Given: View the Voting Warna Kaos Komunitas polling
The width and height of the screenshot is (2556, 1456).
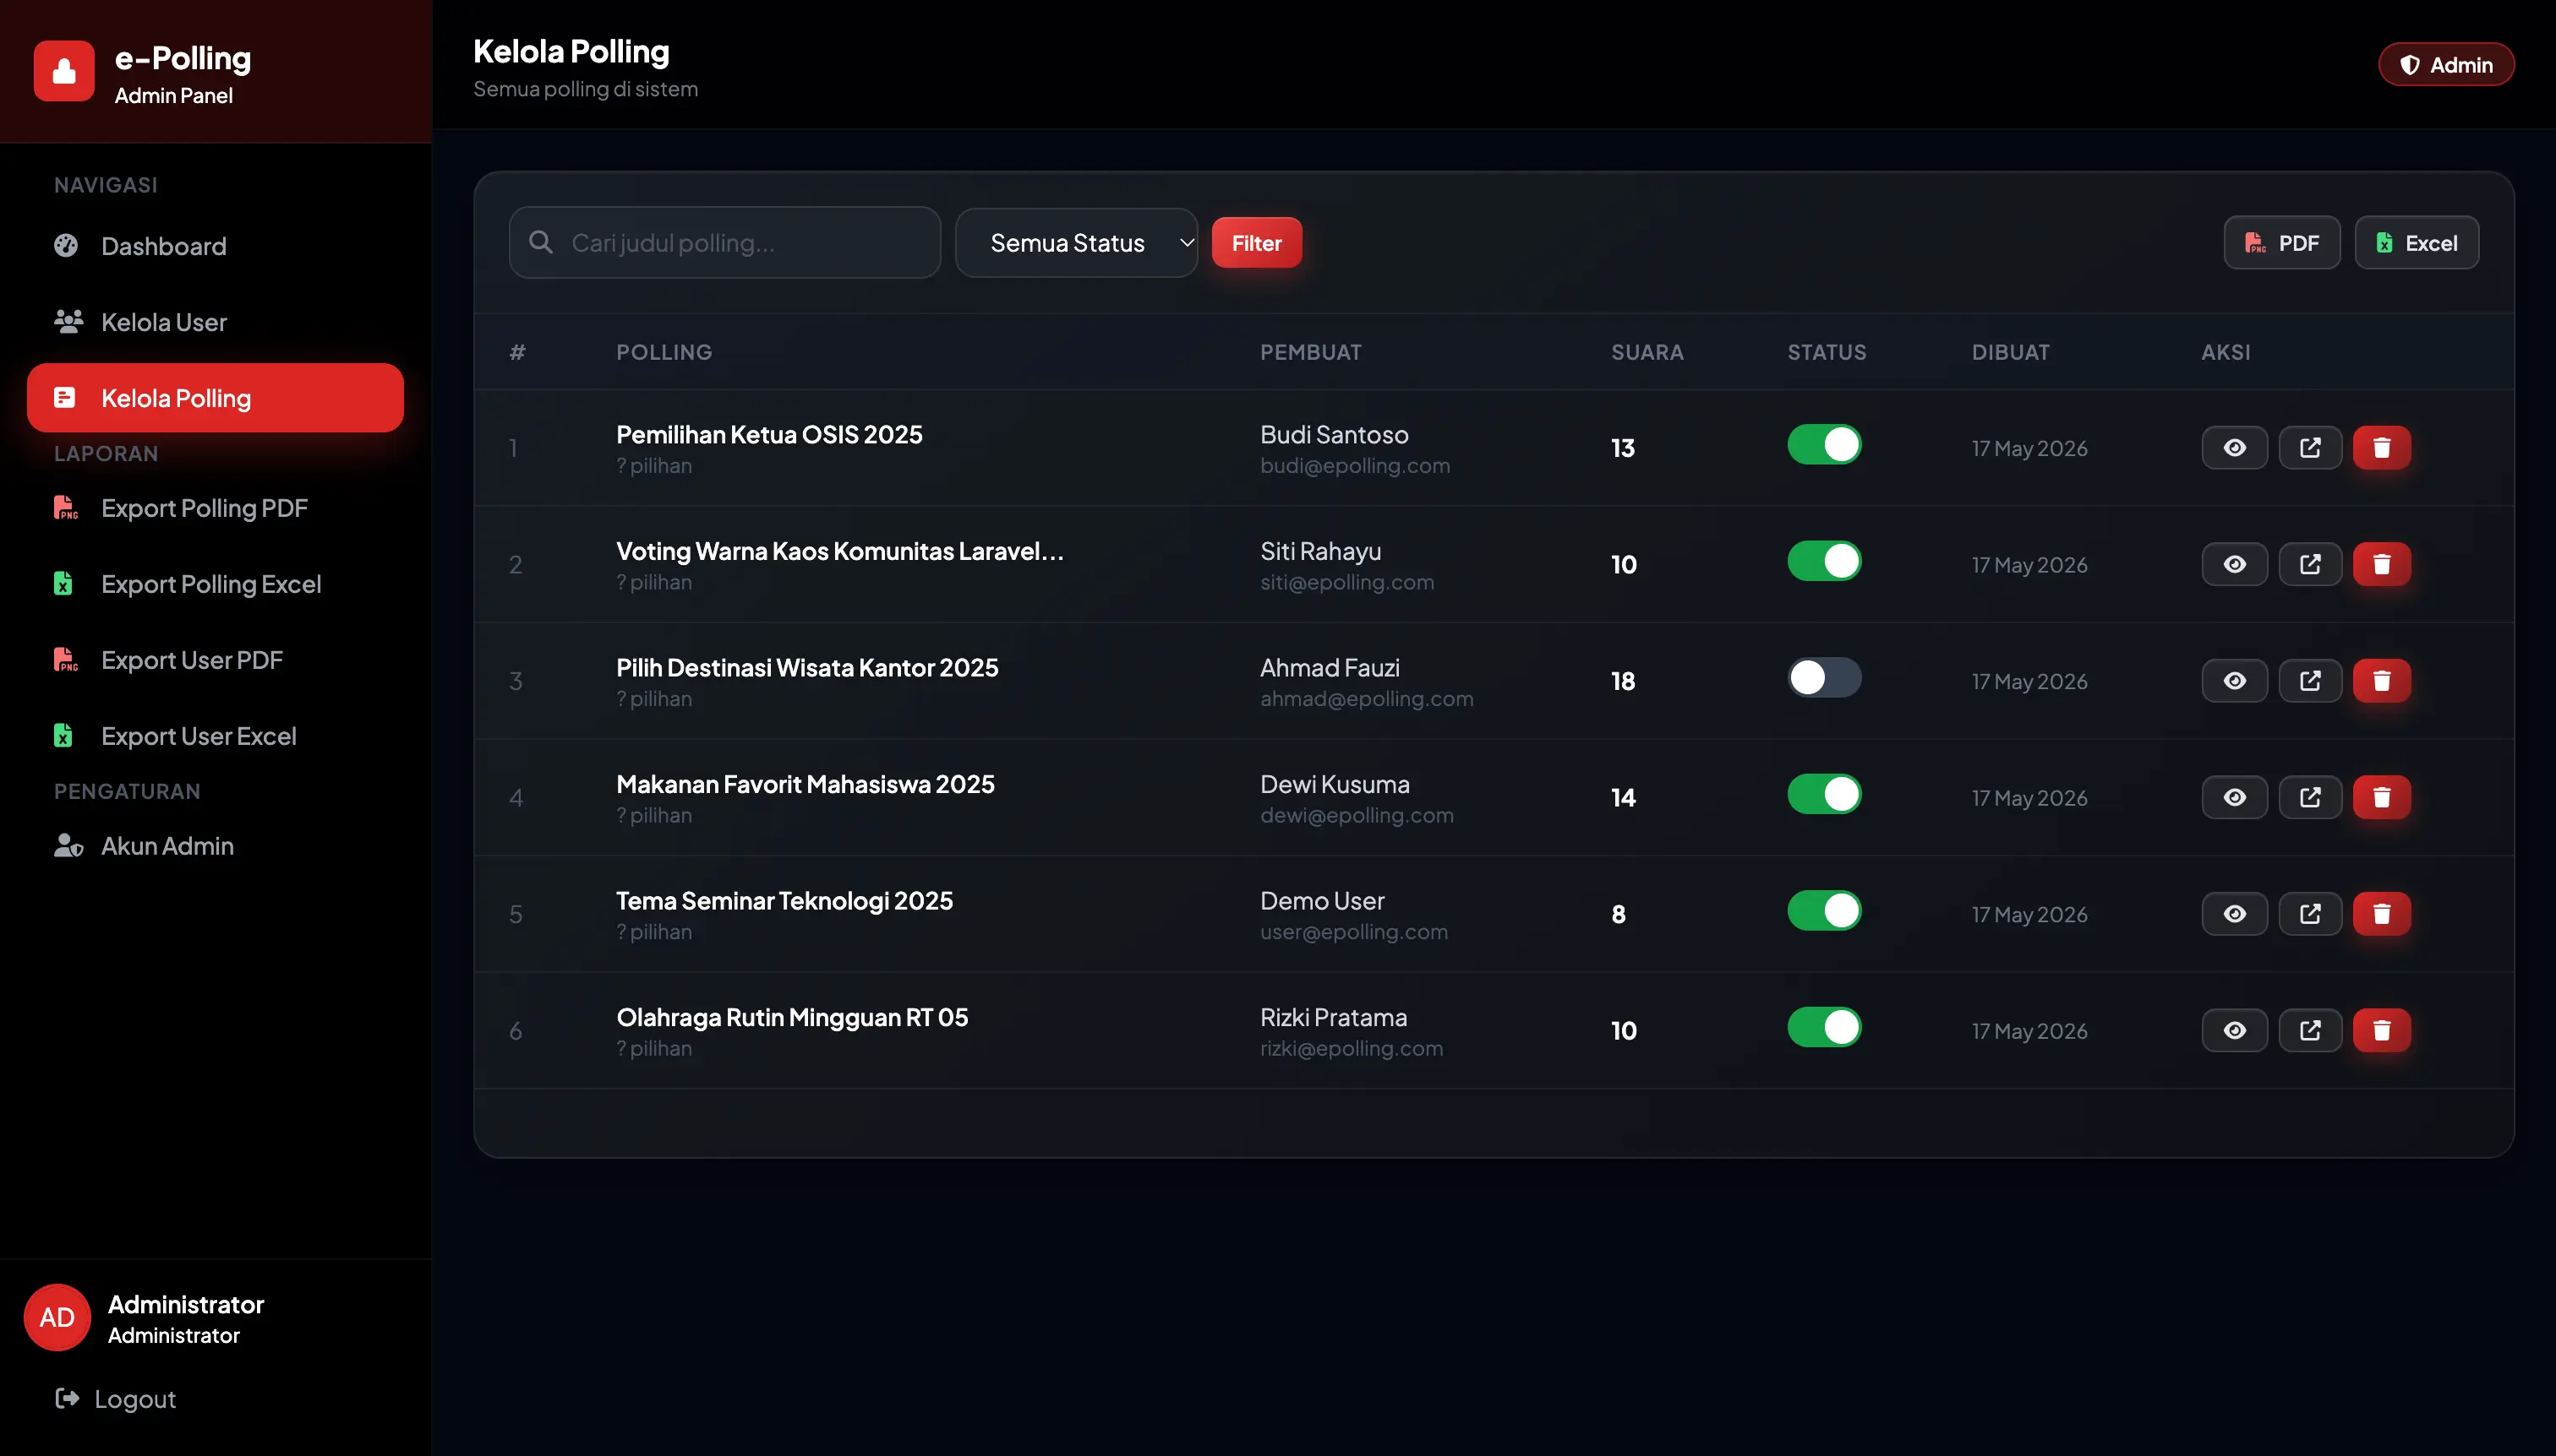Looking at the screenshot, I should [x=2234, y=564].
